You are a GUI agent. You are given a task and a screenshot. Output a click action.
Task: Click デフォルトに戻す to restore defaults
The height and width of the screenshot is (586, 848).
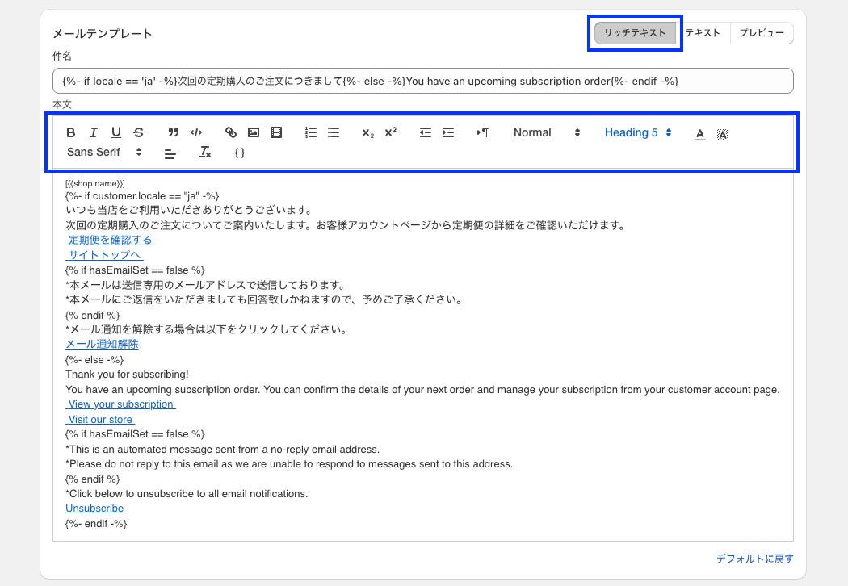(755, 559)
